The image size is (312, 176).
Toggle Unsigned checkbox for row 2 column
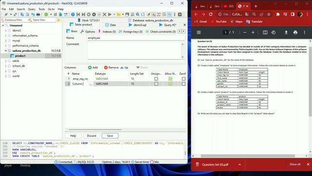156,84
